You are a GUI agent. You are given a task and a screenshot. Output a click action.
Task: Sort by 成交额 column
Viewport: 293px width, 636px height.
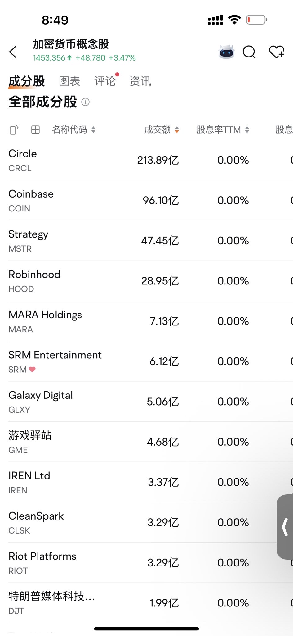pos(162,129)
